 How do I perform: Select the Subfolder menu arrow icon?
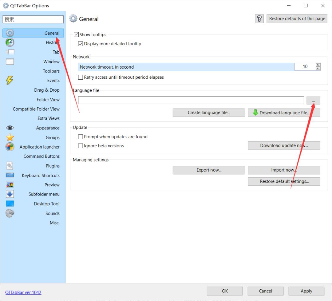(10, 194)
